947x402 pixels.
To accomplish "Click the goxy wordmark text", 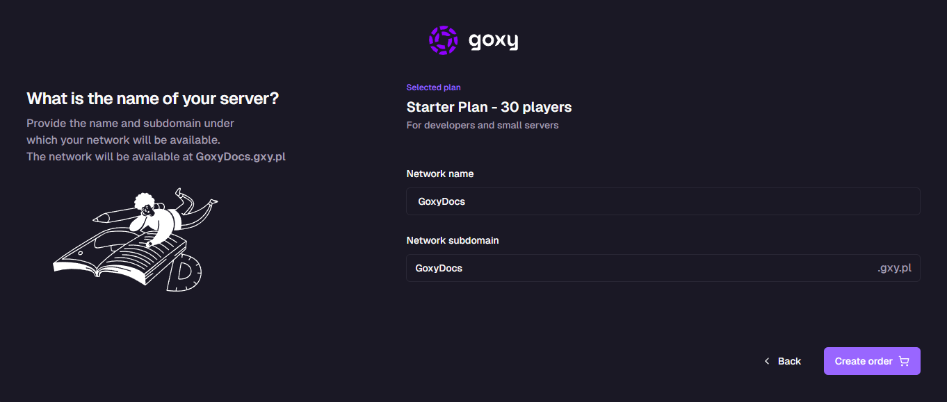I will click(493, 40).
